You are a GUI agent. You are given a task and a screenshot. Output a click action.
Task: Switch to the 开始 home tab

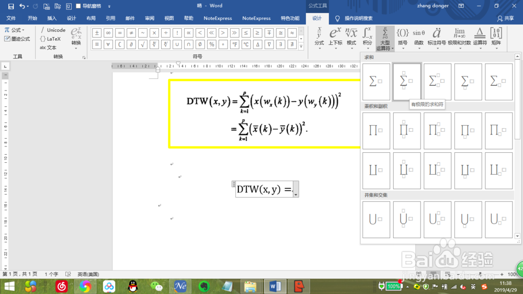click(32, 18)
